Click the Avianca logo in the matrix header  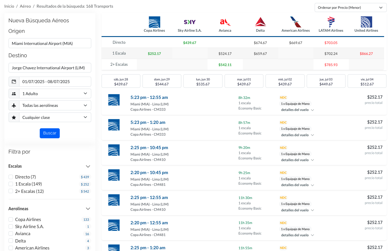coord(225,22)
